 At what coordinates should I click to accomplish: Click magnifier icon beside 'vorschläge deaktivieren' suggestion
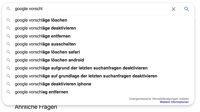pyautogui.click(x=8, y=28)
